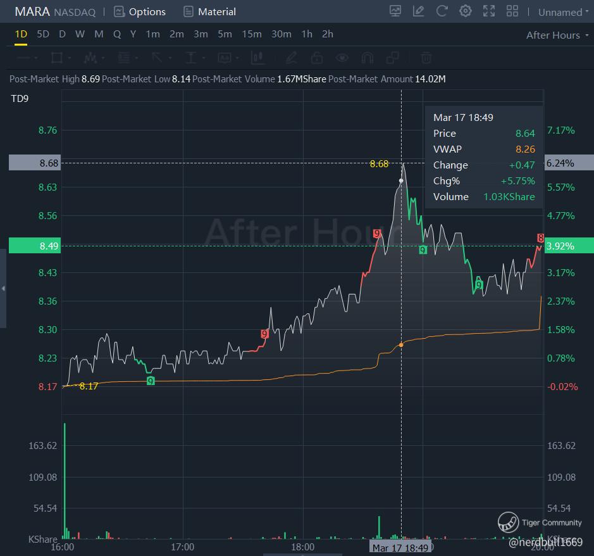The width and height of the screenshot is (594, 556).
Task: Switch to the 5m interval
Action: pos(225,34)
